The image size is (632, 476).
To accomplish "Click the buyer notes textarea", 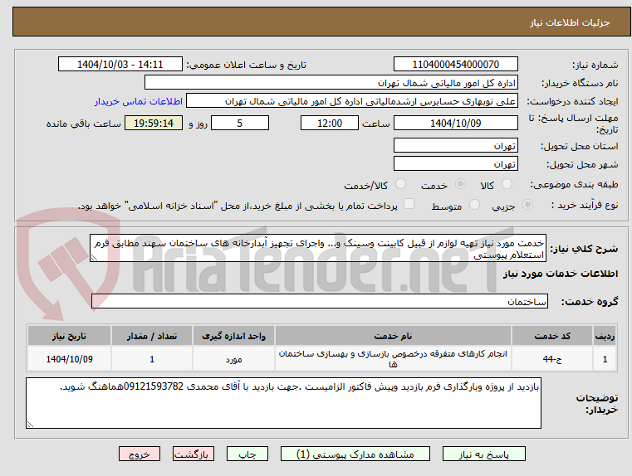I will [x=283, y=403].
